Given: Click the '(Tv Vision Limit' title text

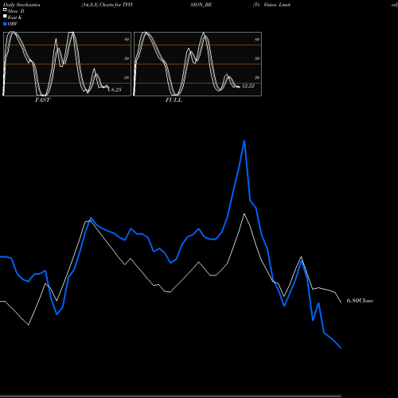Looking at the screenshot, I should [x=271, y=5].
